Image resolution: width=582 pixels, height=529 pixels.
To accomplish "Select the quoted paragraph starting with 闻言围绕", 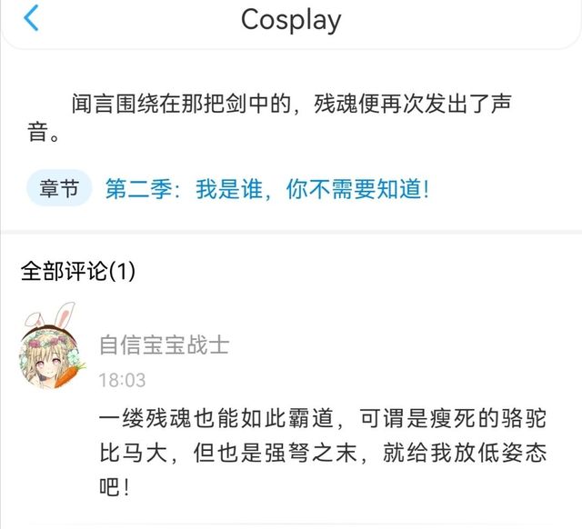I will 269,117.
